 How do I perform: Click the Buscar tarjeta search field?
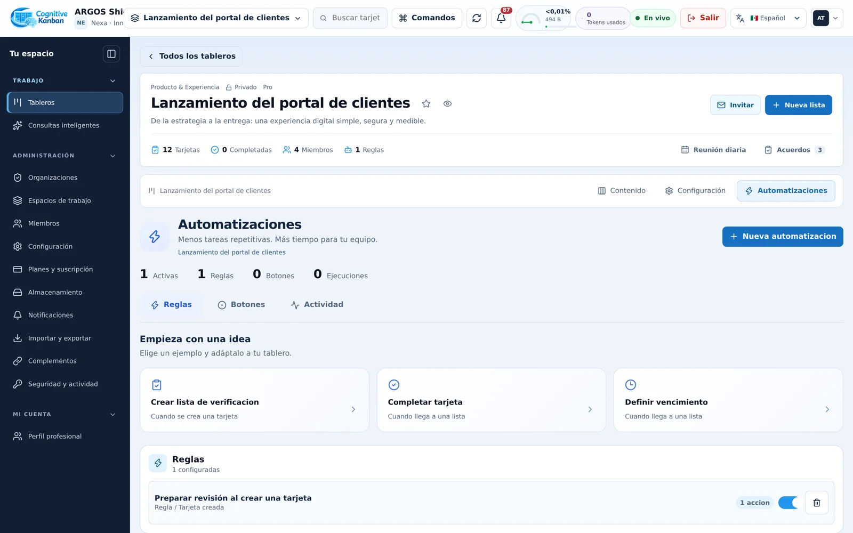click(350, 18)
